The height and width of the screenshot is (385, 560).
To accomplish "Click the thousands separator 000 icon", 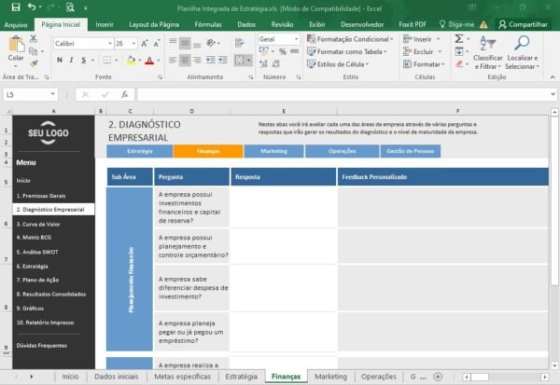I will coord(294,51).
